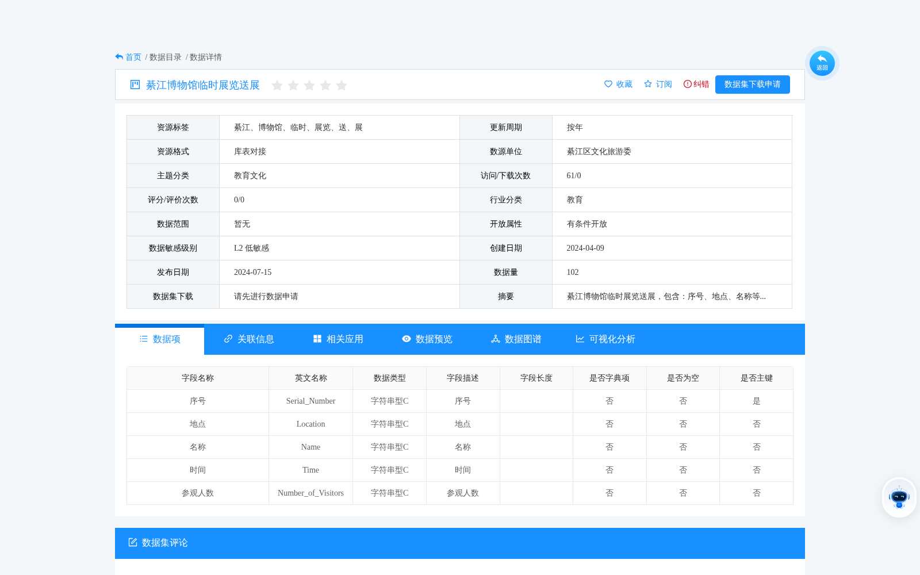Click the graph icon on 数据图谱 tab
This screenshot has height=575, width=920.
[x=496, y=339]
